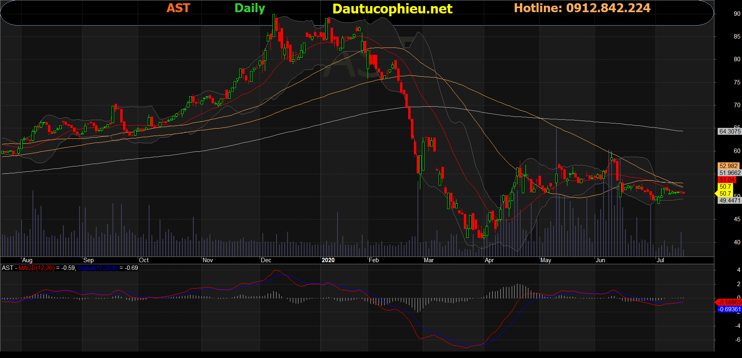Select the Feb label on the time axis
The height and width of the screenshot is (358, 742).
pyautogui.click(x=374, y=260)
